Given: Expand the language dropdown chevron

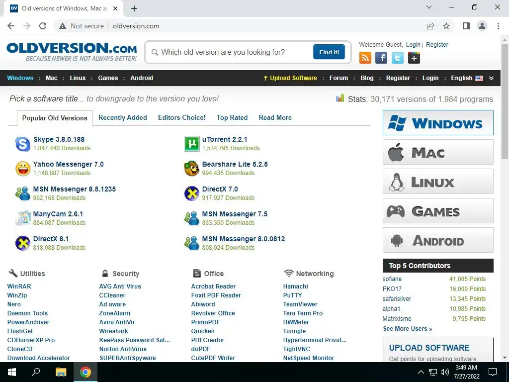Looking at the screenshot, I should [492, 78].
